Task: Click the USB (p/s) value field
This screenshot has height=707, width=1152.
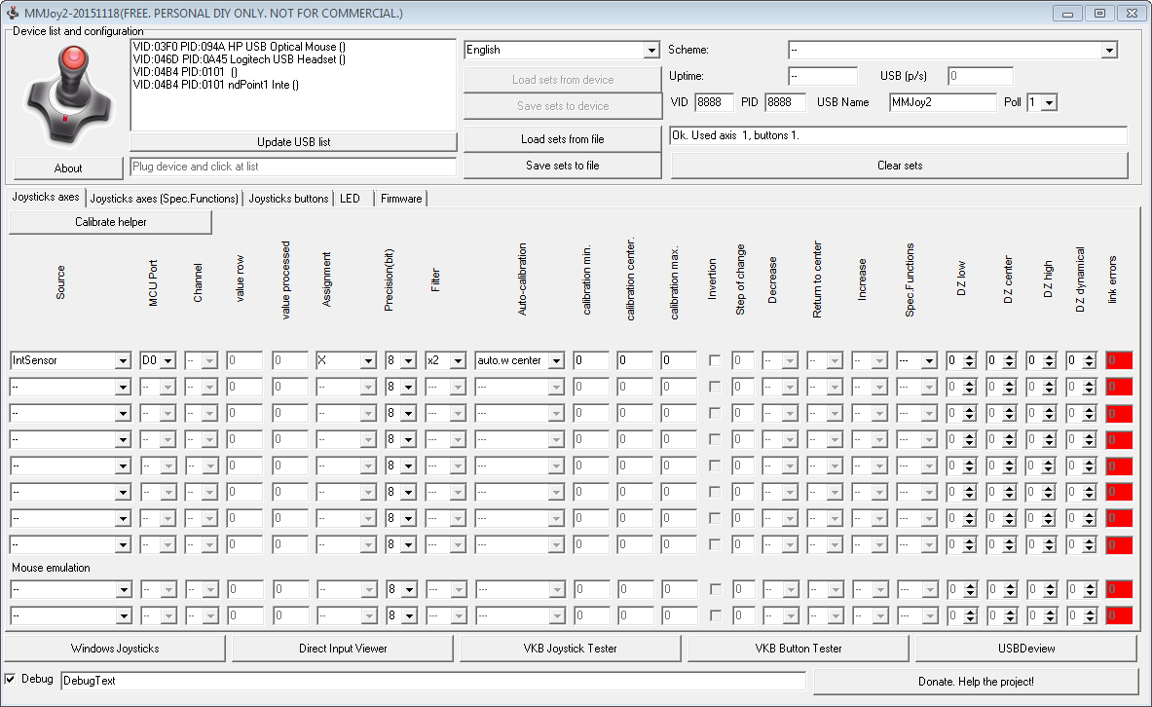Action: (x=980, y=76)
